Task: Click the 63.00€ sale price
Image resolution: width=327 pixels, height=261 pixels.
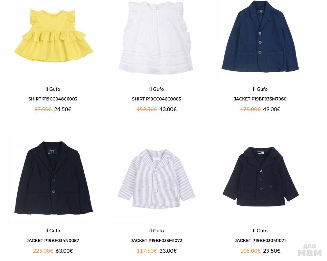Action: [64, 251]
